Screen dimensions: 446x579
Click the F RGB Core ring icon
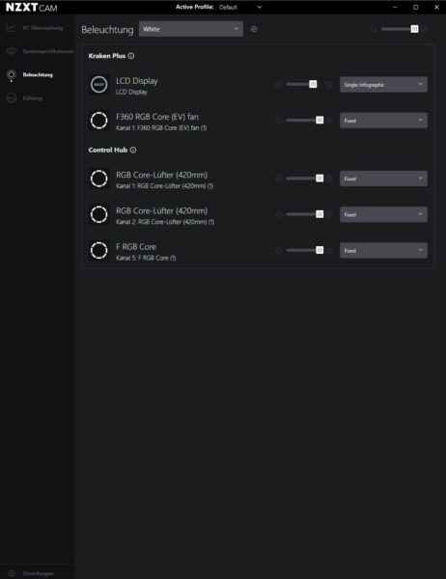point(99,250)
